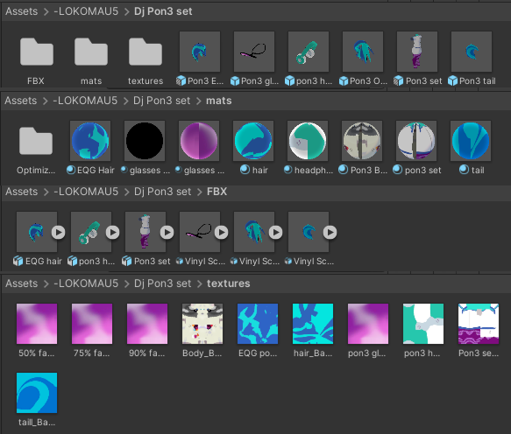Open the FBX folder
This screenshot has width=511, height=434.
pyautogui.click(x=37, y=52)
